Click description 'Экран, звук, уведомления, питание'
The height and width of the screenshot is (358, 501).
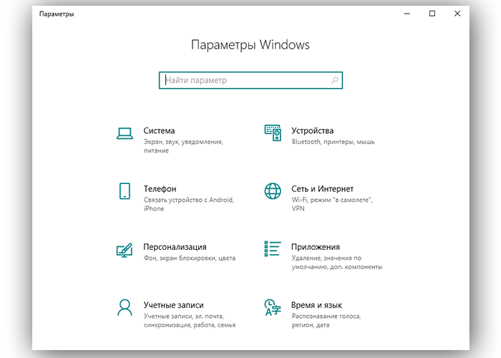(x=183, y=146)
